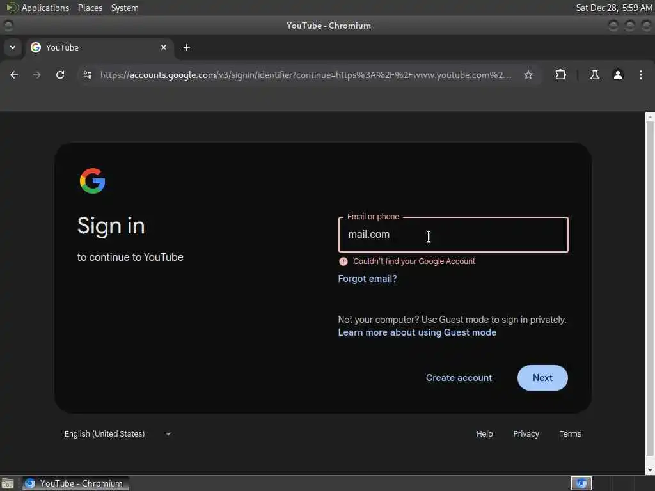The height and width of the screenshot is (491, 655).
Task: Expand the tab search dropdown arrow
Action: [x=13, y=47]
